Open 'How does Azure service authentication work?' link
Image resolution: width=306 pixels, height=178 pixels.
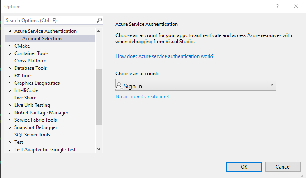165,56
